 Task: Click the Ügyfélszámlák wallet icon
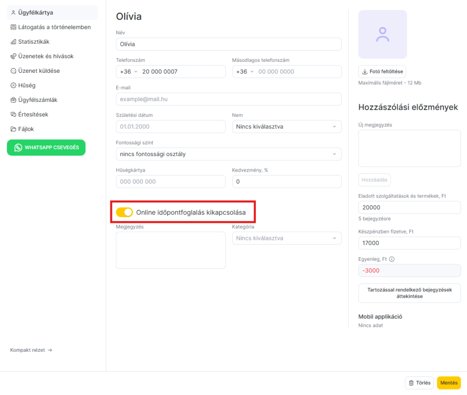click(x=13, y=100)
